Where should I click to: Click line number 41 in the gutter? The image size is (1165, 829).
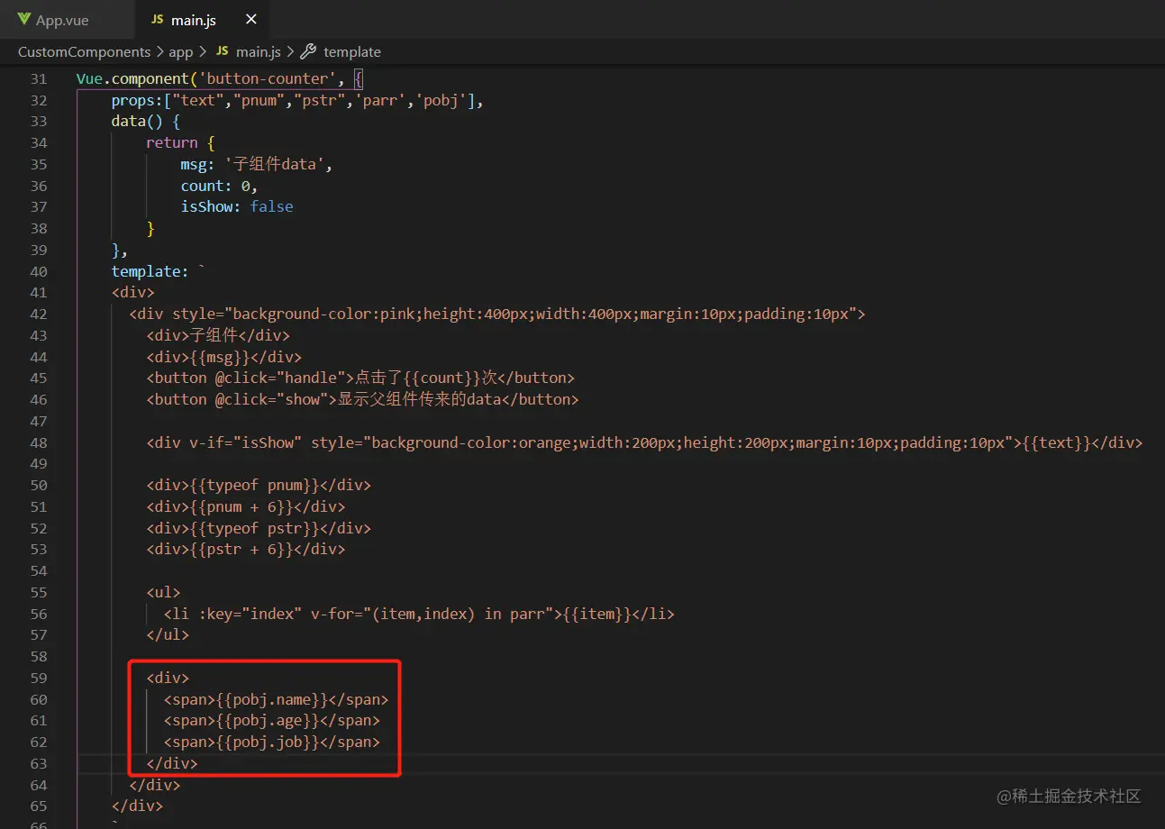pyautogui.click(x=39, y=292)
